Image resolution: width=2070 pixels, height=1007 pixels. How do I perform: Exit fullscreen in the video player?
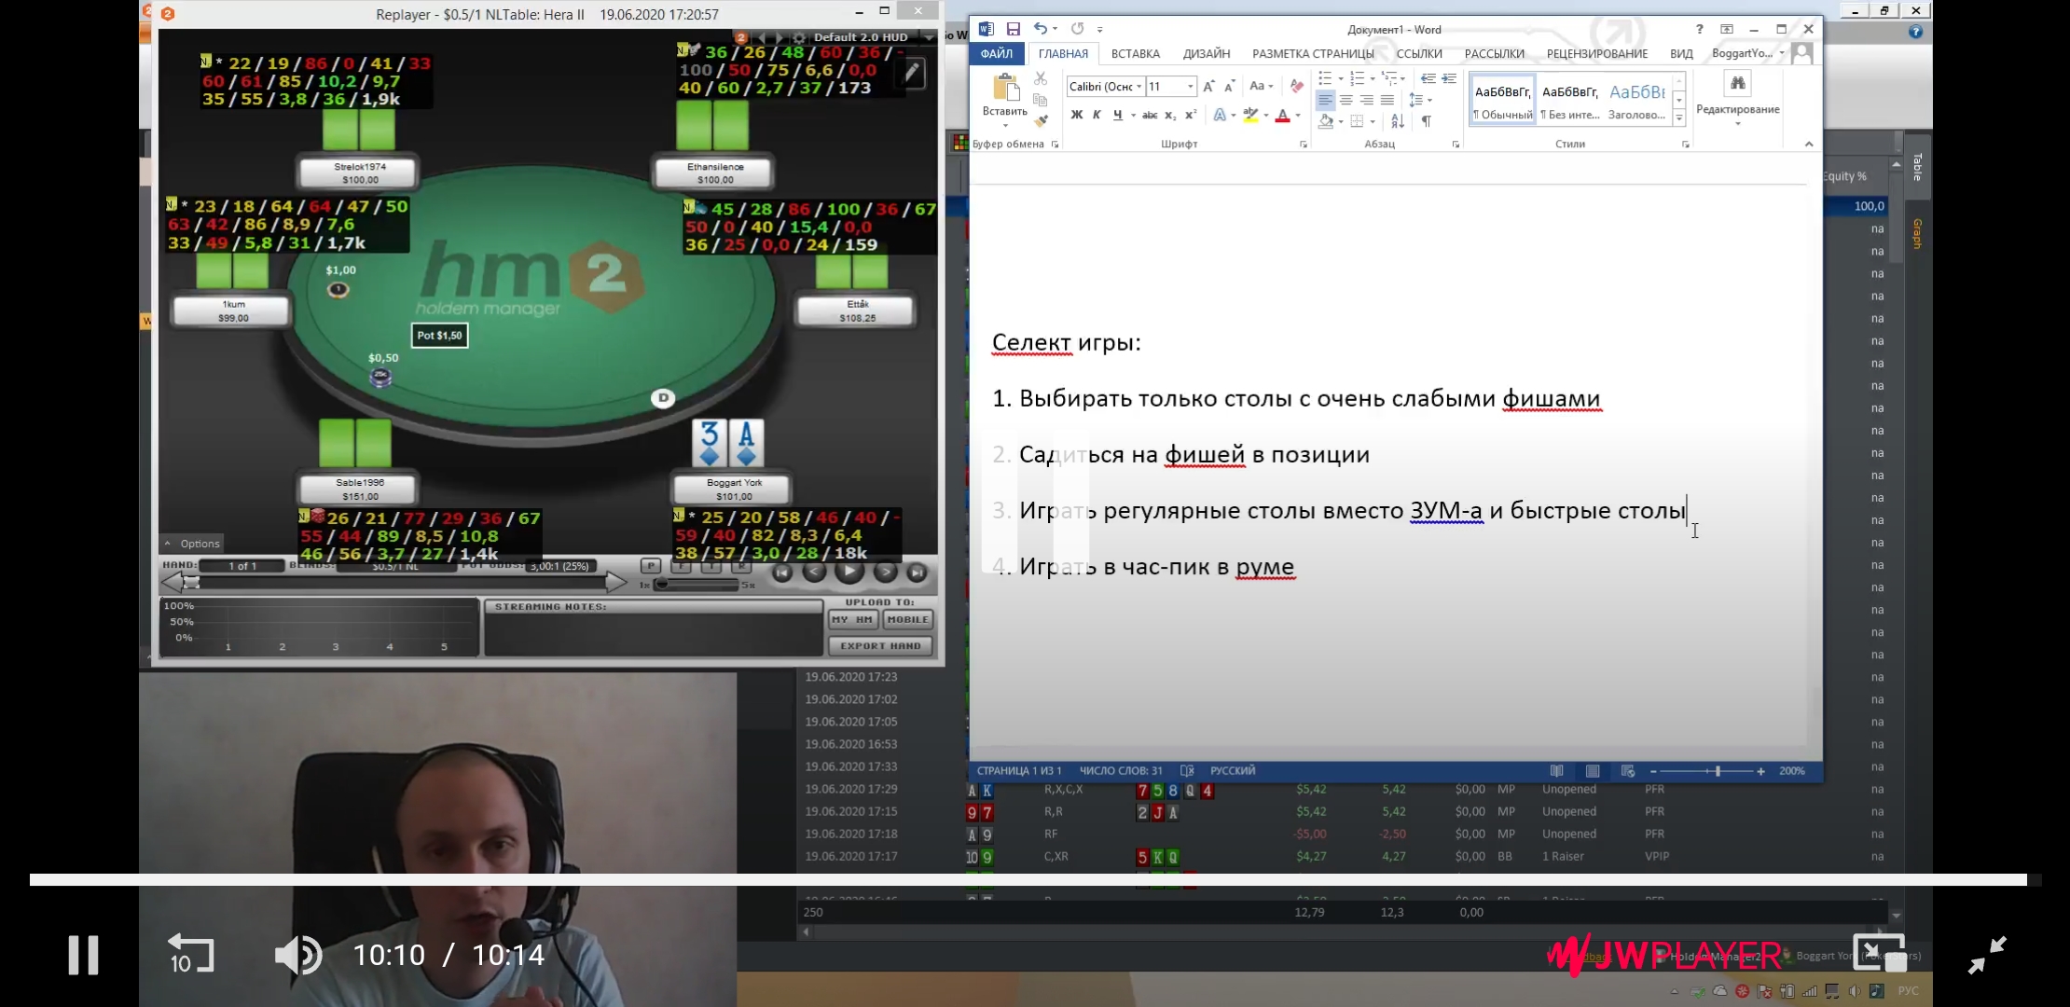tap(1987, 955)
